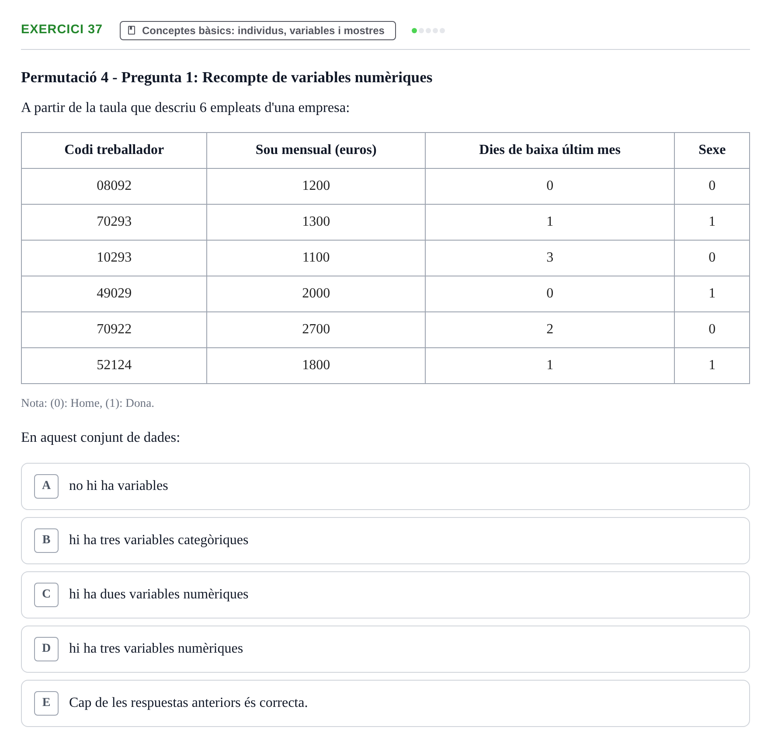Choose option D tres variables numèriques

tap(385, 649)
